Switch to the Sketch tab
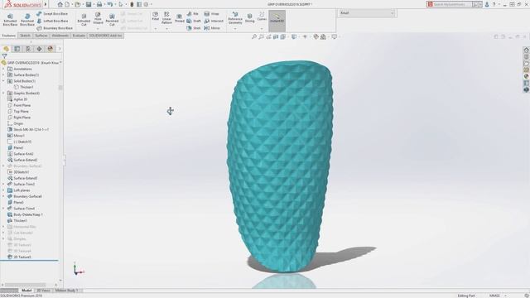The image size is (530, 298). click(25, 36)
